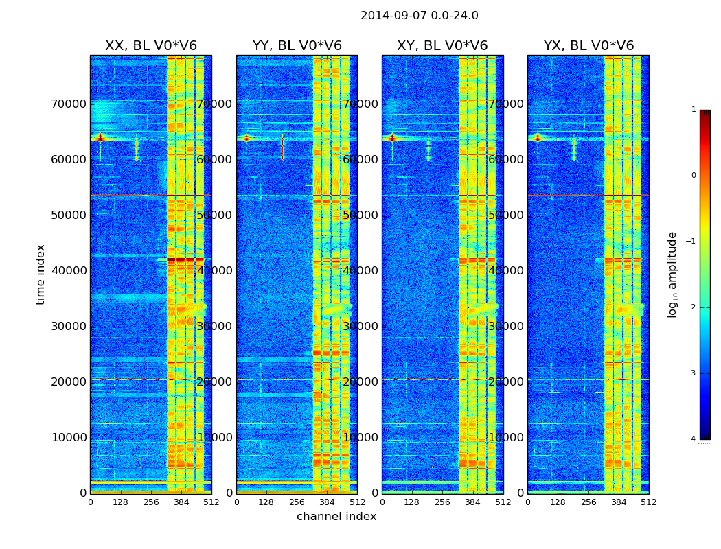Screen dimensions: 721x549
Task: Click the dark red band near 42000 in XX panel
Action: pos(185,260)
